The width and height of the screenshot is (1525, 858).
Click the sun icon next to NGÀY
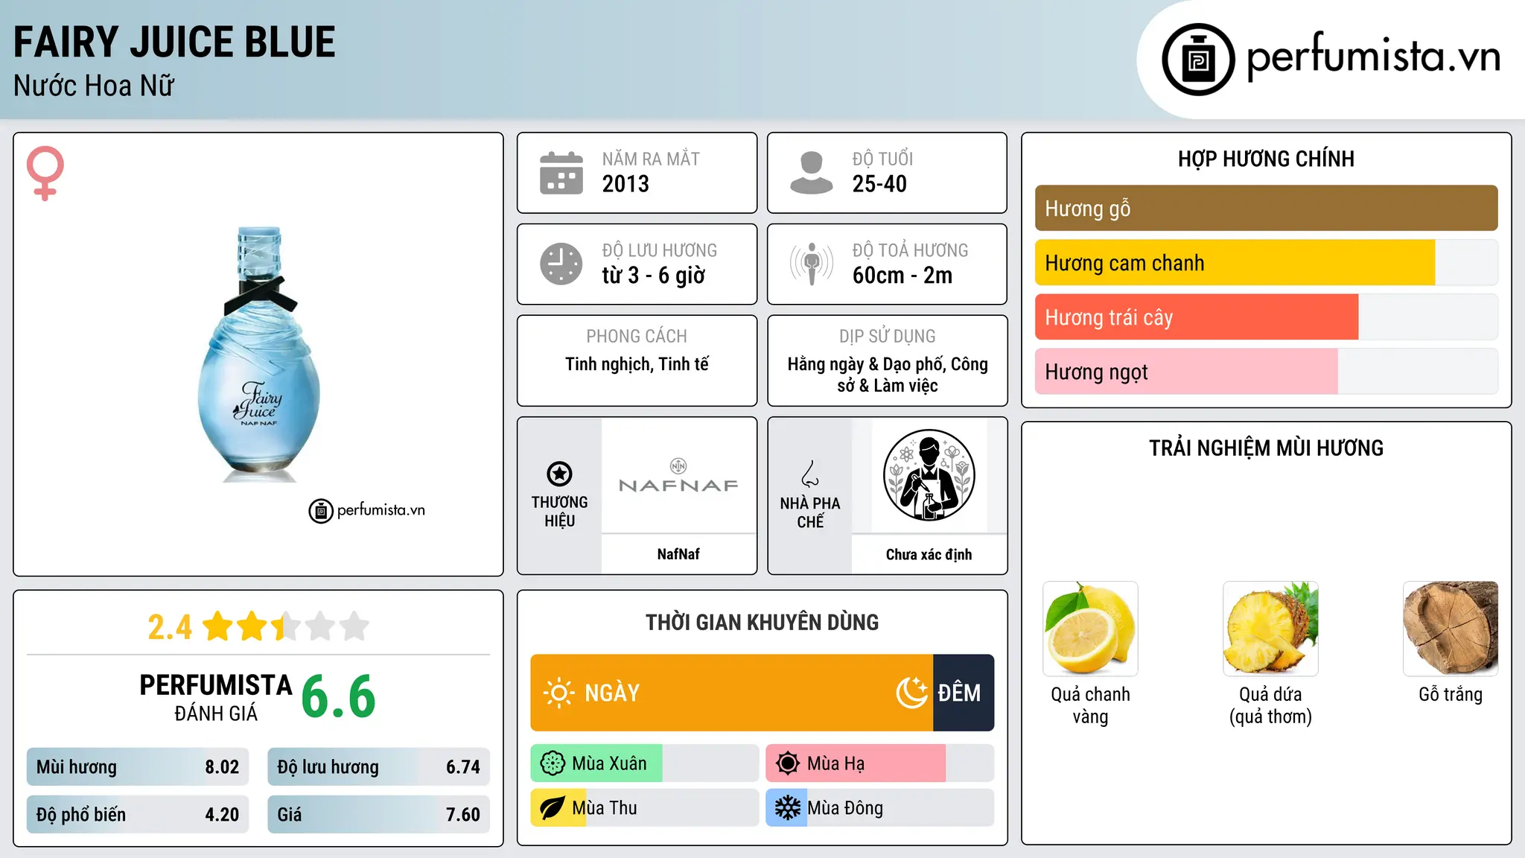558,693
